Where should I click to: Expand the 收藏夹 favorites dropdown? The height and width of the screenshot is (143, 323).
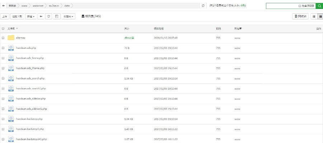69,16
